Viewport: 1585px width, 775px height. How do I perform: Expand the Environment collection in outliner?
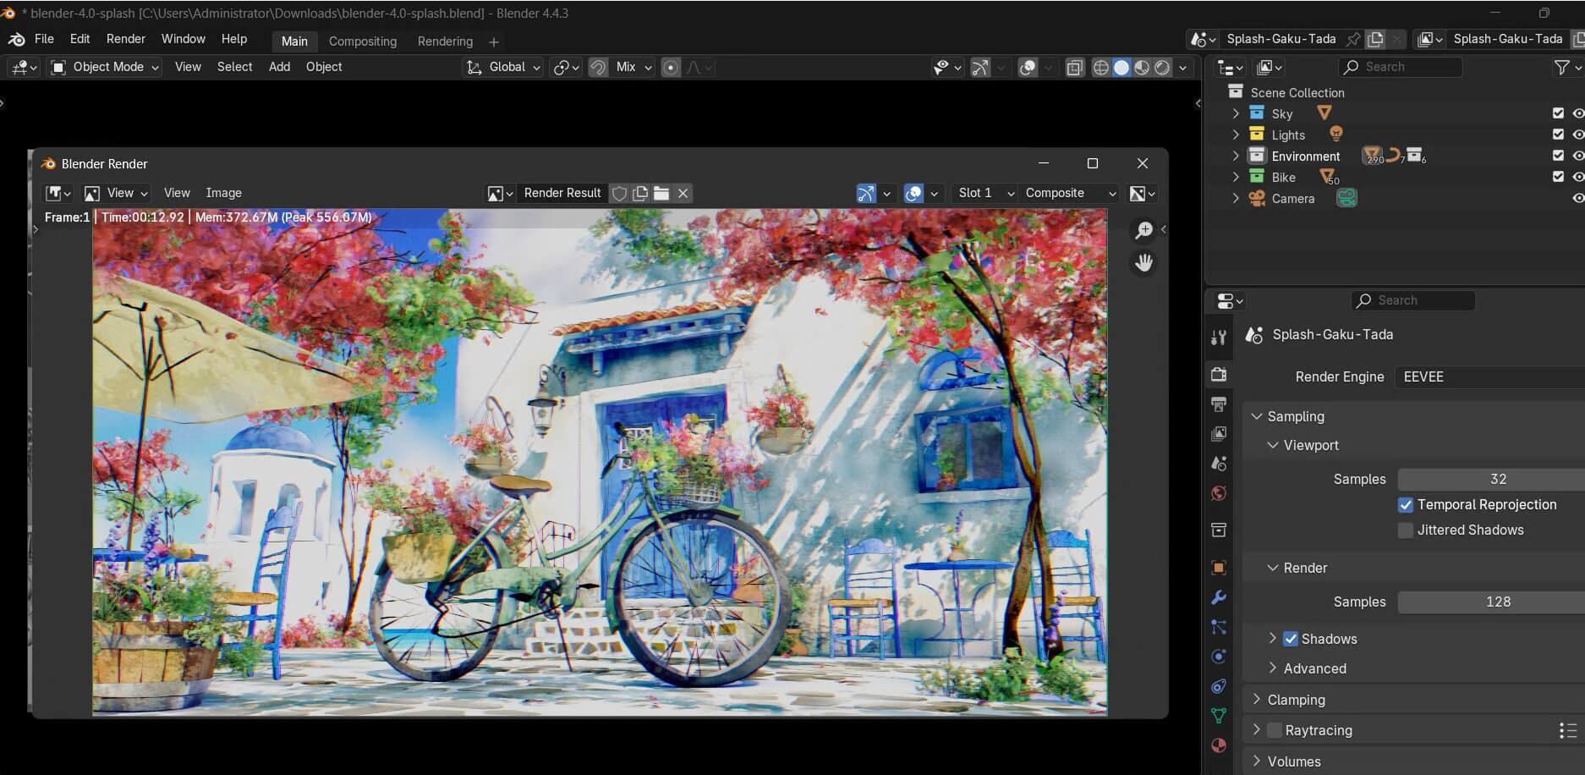pyautogui.click(x=1236, y=156)
